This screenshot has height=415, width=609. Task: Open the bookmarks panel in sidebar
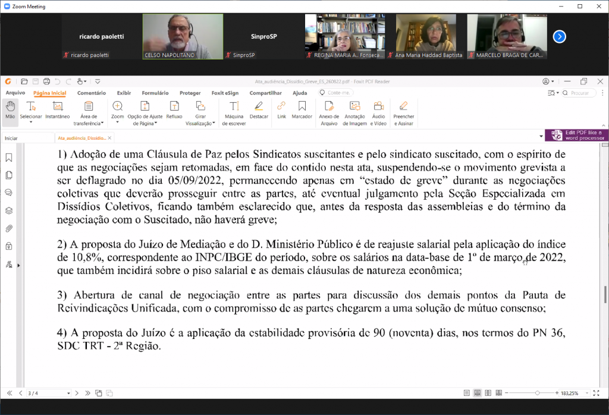9,158
